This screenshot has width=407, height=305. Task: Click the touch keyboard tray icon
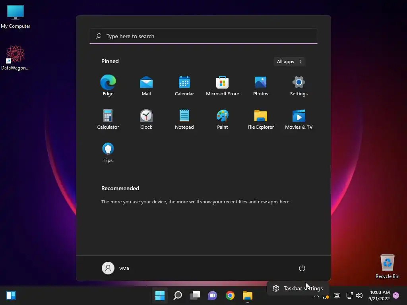pos(337,295)
